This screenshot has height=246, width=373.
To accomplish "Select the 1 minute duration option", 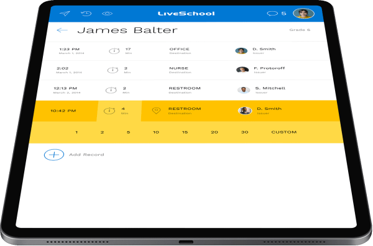I will 76,132.
